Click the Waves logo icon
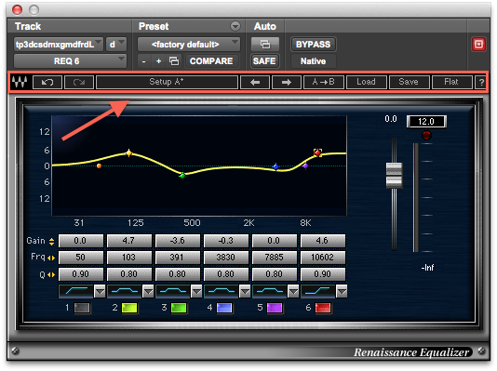Viewport: 497px width, 371px height. [20, 83]
